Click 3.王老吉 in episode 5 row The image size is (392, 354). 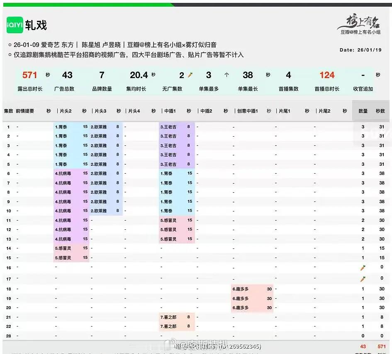pyautogui.click(x=168, y=165)
